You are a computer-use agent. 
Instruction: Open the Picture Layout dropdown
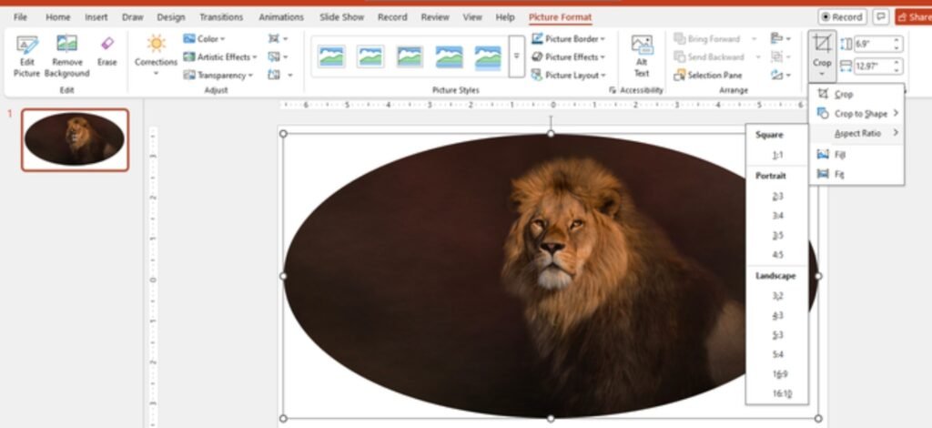point(568,76)
